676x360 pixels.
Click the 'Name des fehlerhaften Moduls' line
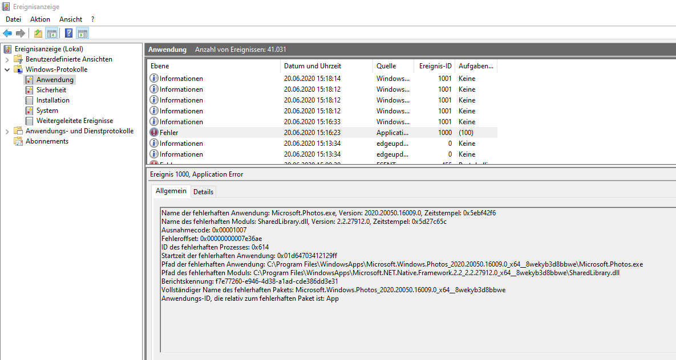pyautogui.click(x=304, y=222)
